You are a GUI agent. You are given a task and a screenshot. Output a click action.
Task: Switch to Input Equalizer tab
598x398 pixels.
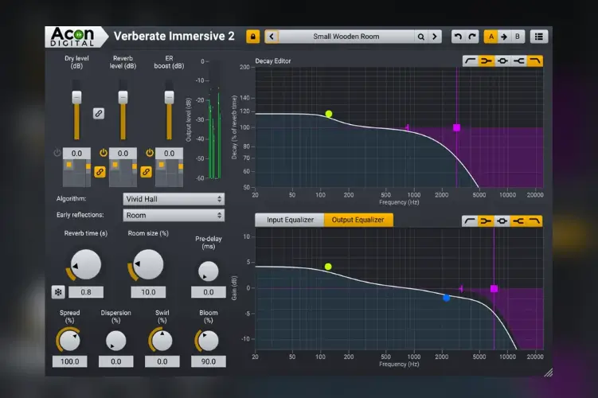pos(290,220)
